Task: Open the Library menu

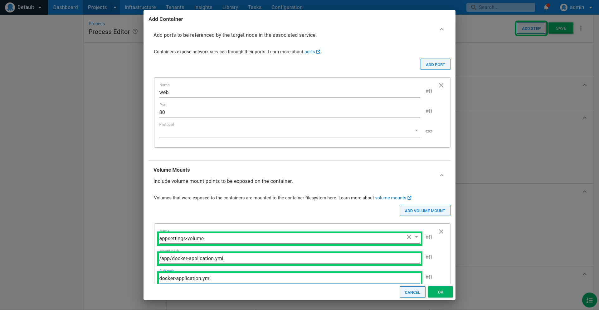Action: pyautogui.click(x=230, y=7)
